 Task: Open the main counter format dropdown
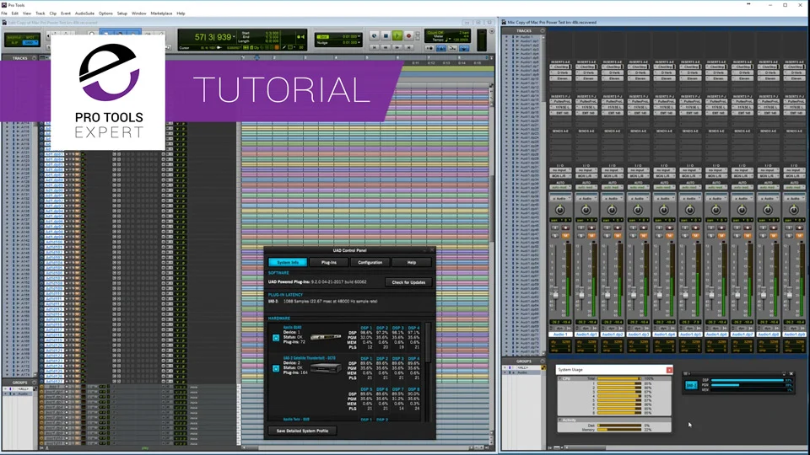(x=234, y=37)
